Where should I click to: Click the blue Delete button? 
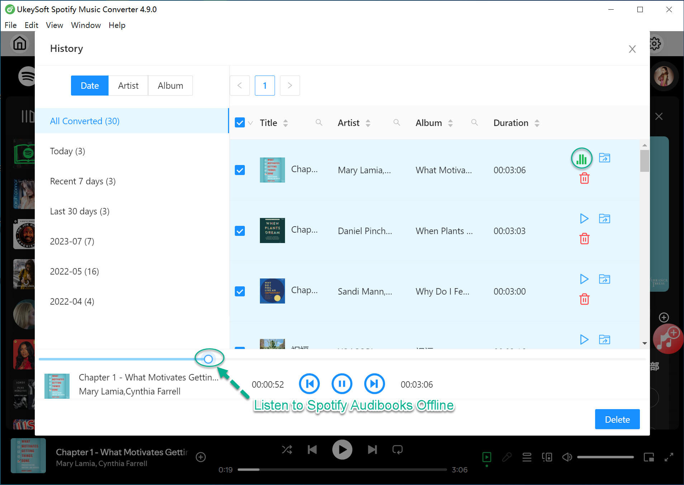(617, 419)
